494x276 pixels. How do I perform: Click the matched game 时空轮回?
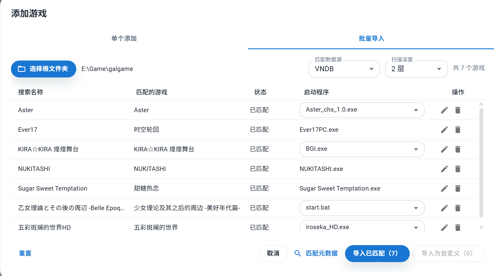[146, 130]
